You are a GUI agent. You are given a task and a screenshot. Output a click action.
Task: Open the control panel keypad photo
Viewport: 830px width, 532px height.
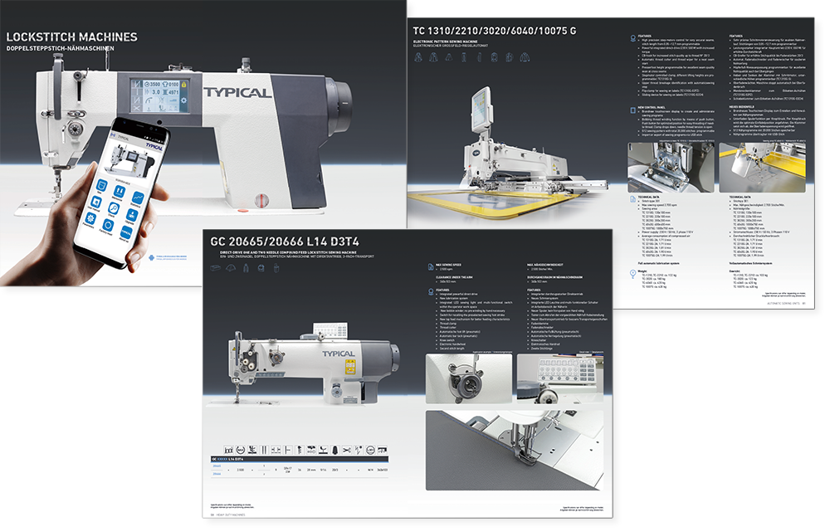[560, 379]
